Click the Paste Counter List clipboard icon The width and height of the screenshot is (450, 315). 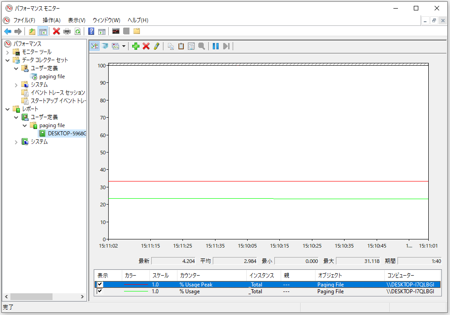tap(181, 46)
